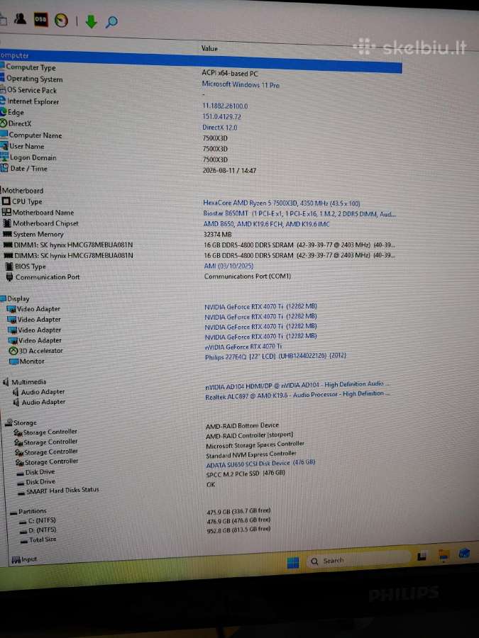Click the green download arrow icon
Screen dimensions: 479x638
[92, 21]
